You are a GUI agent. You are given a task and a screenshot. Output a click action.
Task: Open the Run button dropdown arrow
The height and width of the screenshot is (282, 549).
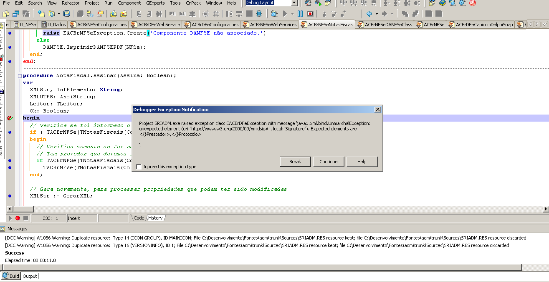coord(292,14)
